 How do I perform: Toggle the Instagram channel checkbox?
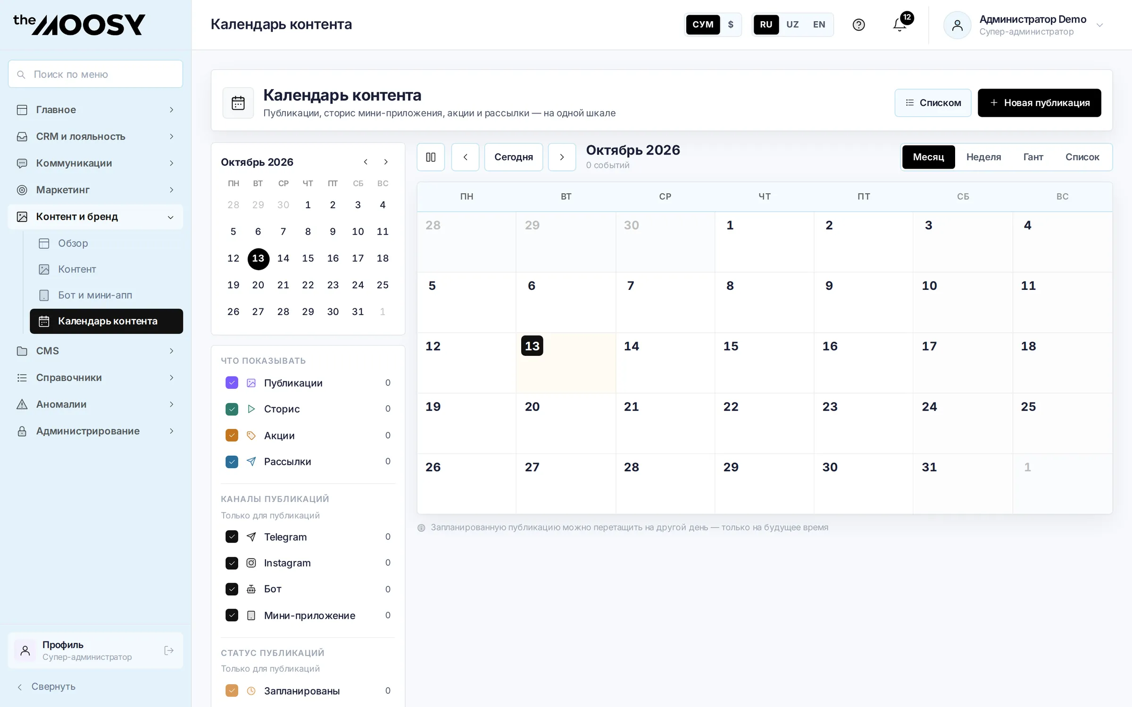click(232, 563)
